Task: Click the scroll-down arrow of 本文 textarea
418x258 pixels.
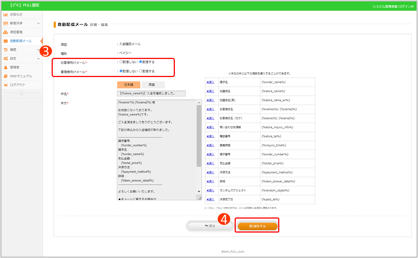Action: click(x=199, y=192)
